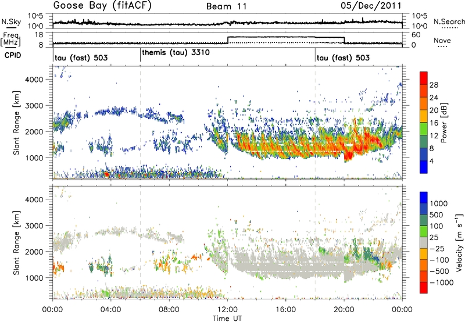Image resolution: width=465 pixels, height=322 pixels.
Task: Click the velocity colorbar value "-1000"
Action: click(x=442, y=282)
